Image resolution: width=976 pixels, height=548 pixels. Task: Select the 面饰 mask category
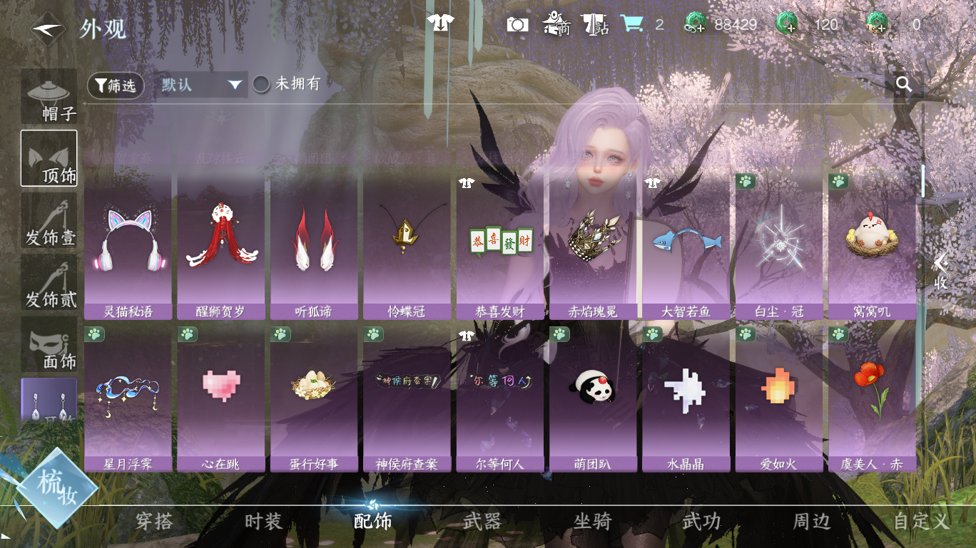click(x=49, y=345)
